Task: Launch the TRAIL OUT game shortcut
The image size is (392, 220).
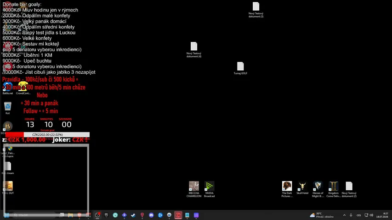Action: [8, 188]
